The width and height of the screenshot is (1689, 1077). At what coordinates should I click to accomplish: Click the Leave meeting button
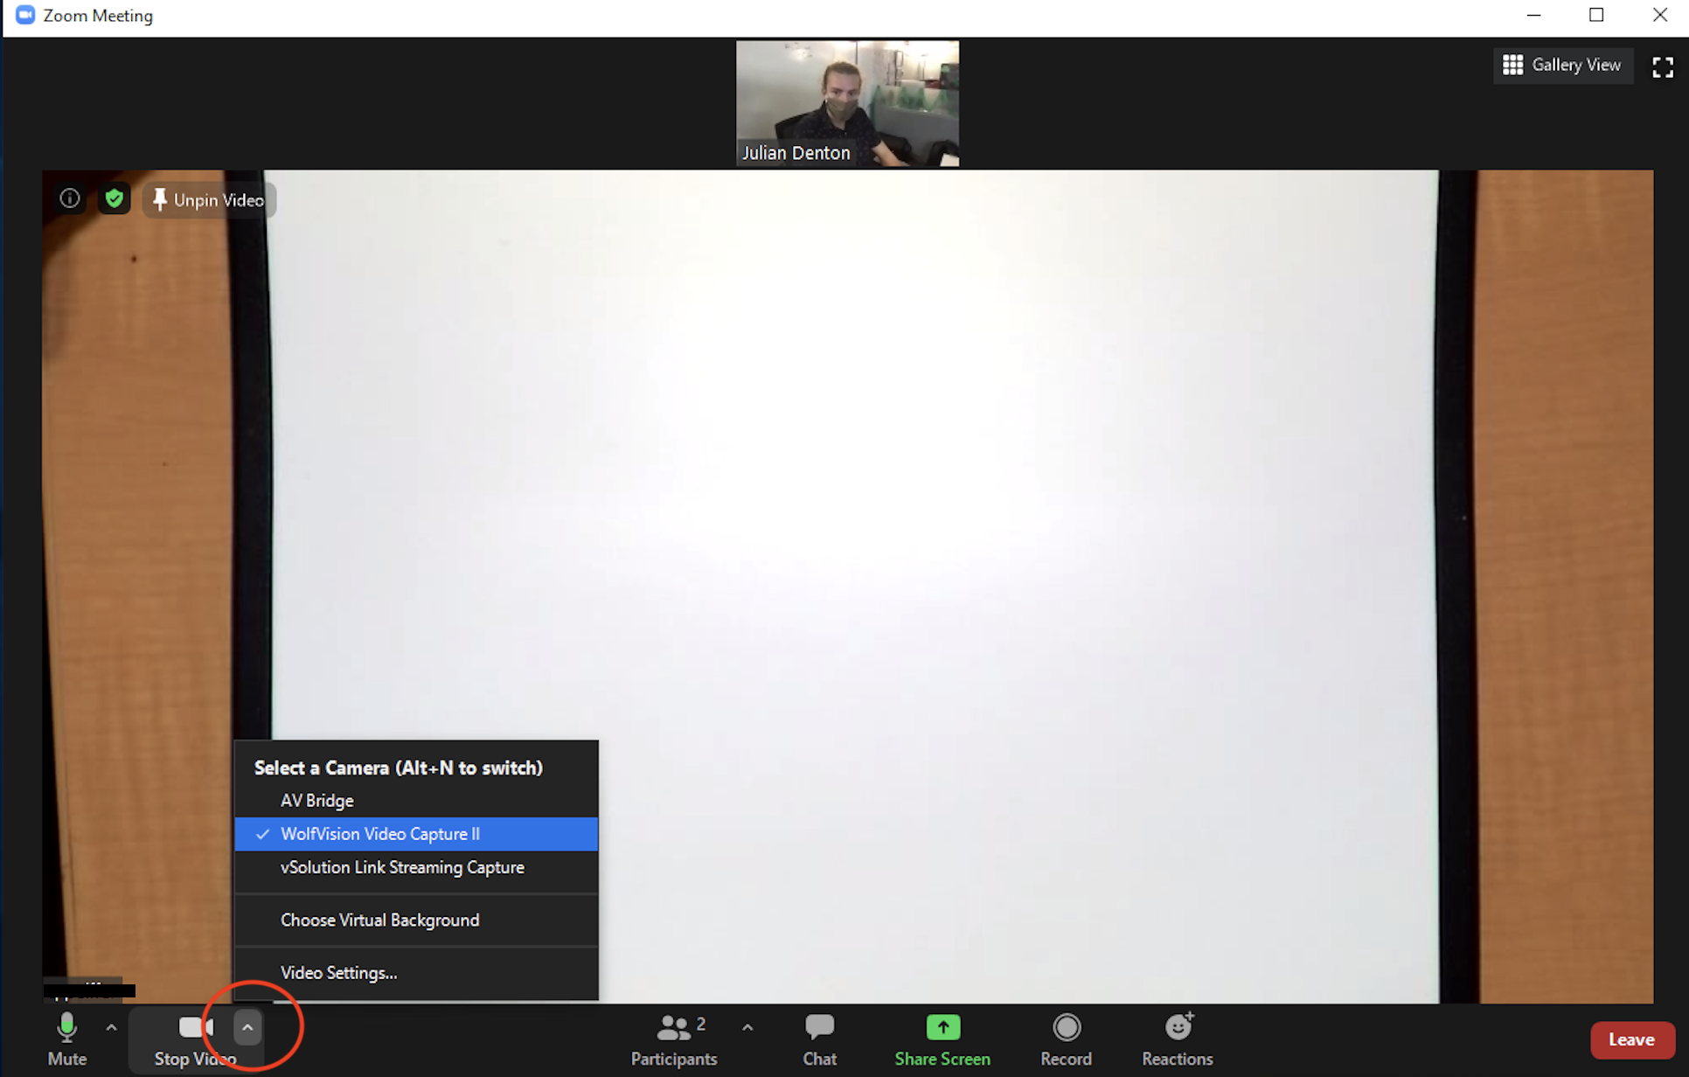[1632, 1038]
